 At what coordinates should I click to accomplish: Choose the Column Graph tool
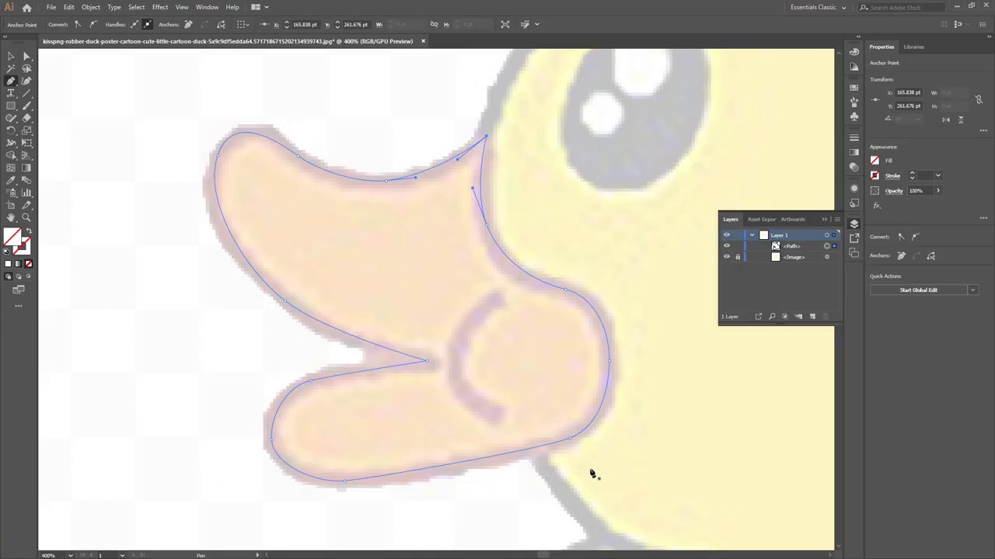26,193
